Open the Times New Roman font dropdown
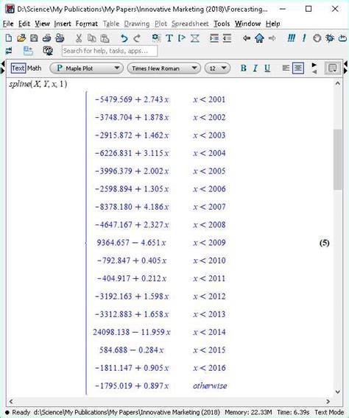 164,68
